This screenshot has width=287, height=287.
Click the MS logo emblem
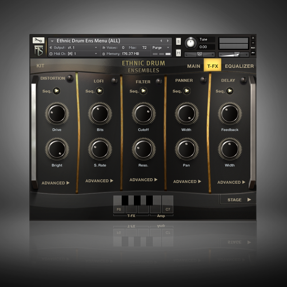pos(39,51)
